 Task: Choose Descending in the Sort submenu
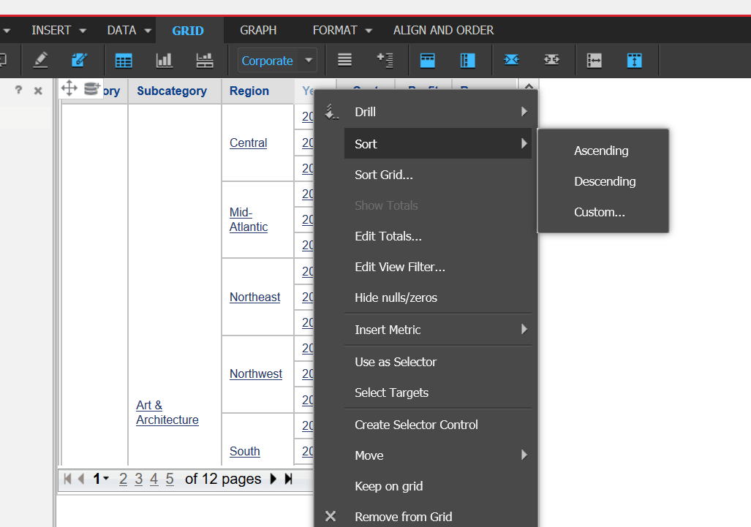coord(605,181)
